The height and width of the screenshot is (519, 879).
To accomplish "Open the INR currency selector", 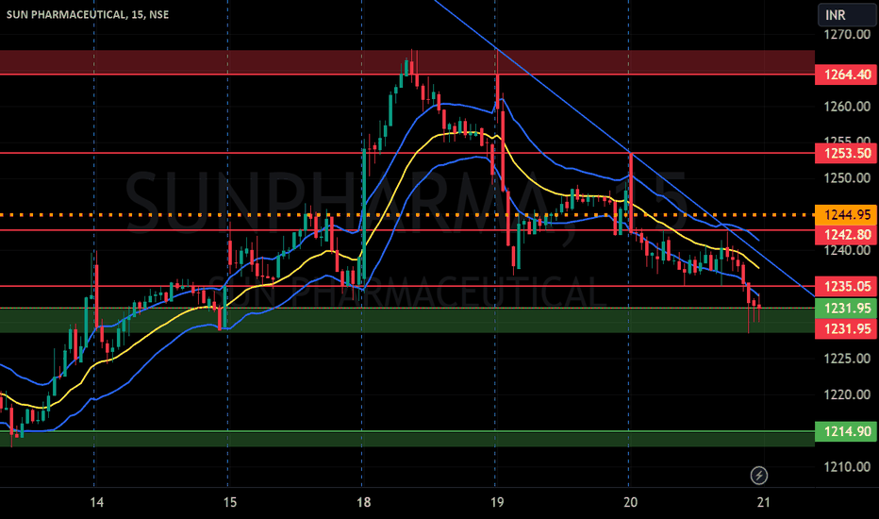I will click(847, 14).
